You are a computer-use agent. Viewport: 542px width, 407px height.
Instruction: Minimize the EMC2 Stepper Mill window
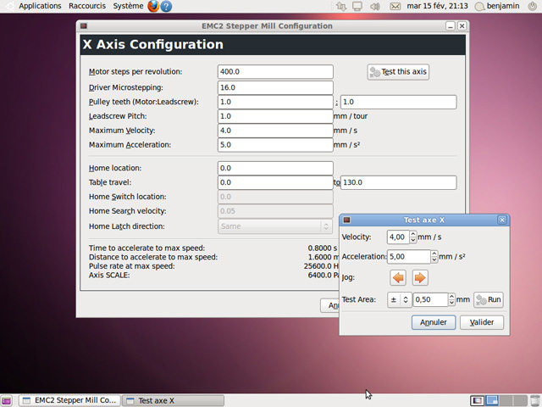point(450,26)
